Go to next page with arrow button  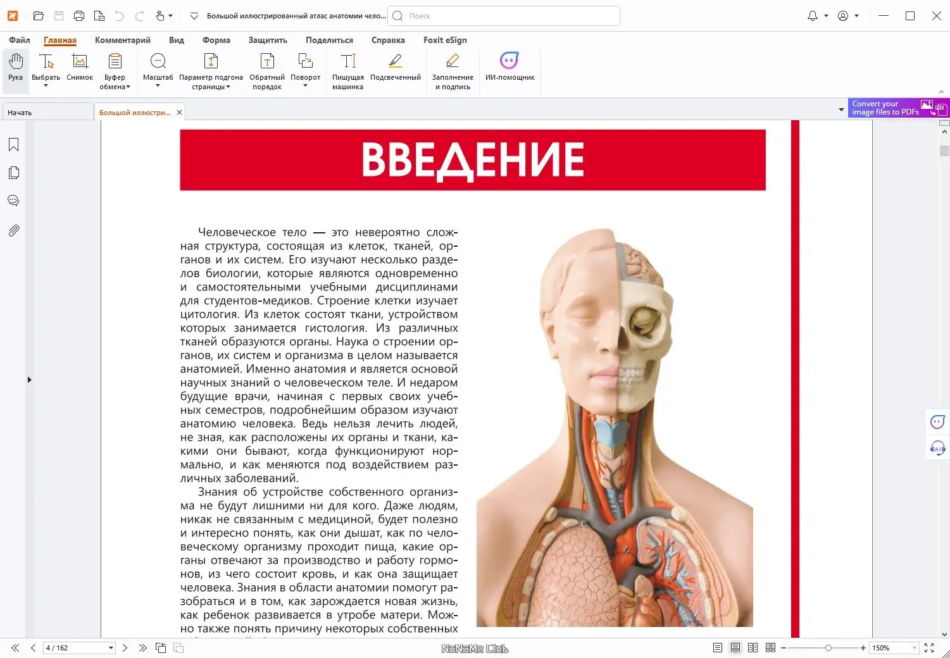125,647
